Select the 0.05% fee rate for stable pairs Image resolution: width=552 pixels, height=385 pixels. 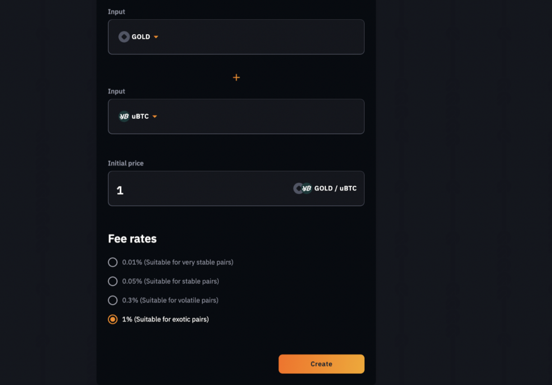coord(112,281)
